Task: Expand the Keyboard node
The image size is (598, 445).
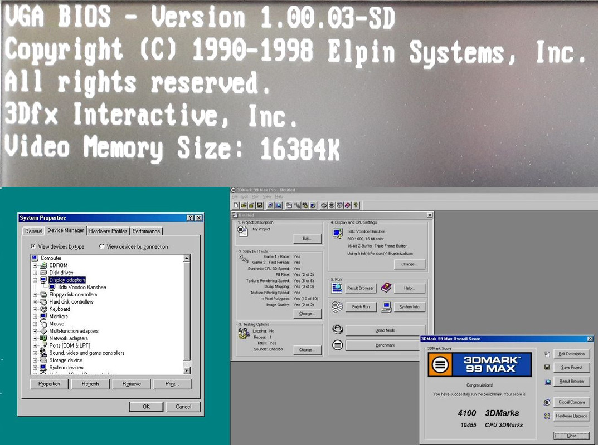Action: point(35,309)
